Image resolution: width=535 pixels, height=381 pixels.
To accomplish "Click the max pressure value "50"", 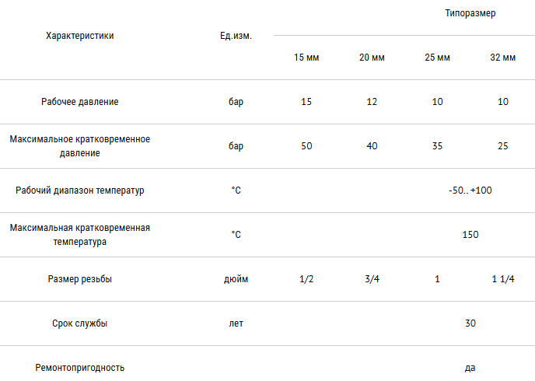I will (x=306, y=146).
